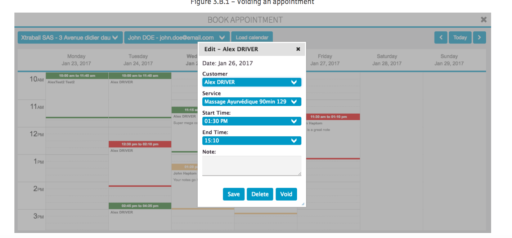Close the Edit Alex DRIVER dialog

click(x=298, y=49)
